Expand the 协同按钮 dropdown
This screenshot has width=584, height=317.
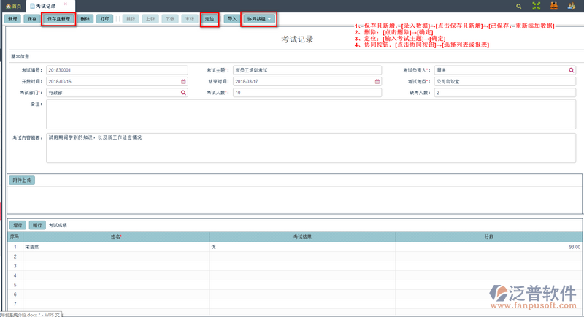[x=259, y=18]
